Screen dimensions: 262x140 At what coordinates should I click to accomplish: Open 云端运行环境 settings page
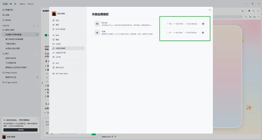point(68,53)
